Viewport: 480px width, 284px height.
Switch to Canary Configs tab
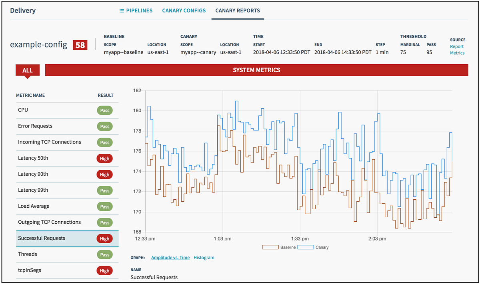tap(184, 11)
